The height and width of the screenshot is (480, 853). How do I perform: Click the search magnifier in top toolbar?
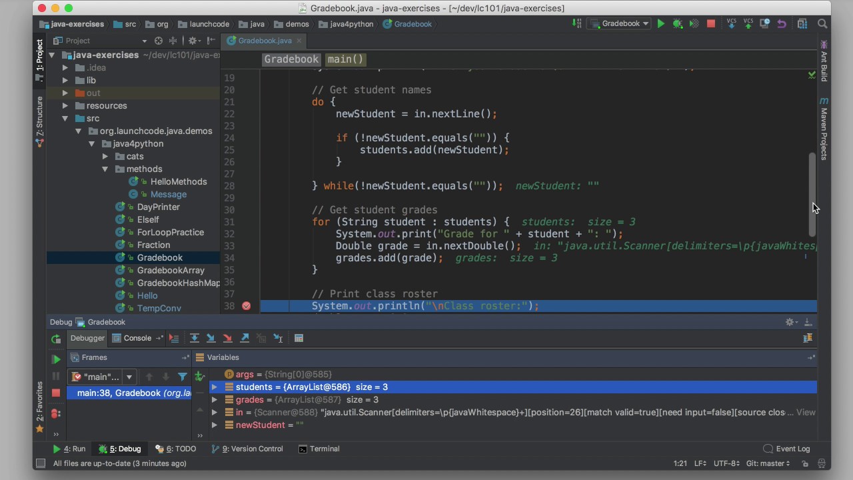point(822,24)
